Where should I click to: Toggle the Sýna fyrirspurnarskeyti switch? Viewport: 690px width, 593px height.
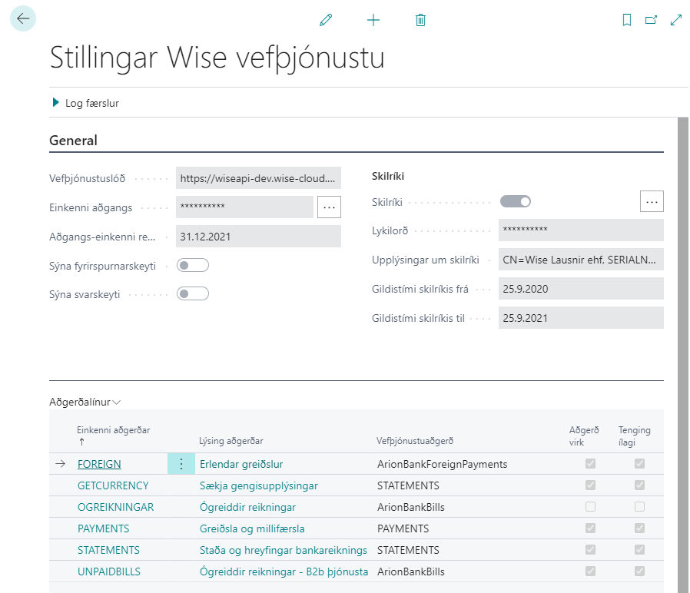[x=192, y=266]
